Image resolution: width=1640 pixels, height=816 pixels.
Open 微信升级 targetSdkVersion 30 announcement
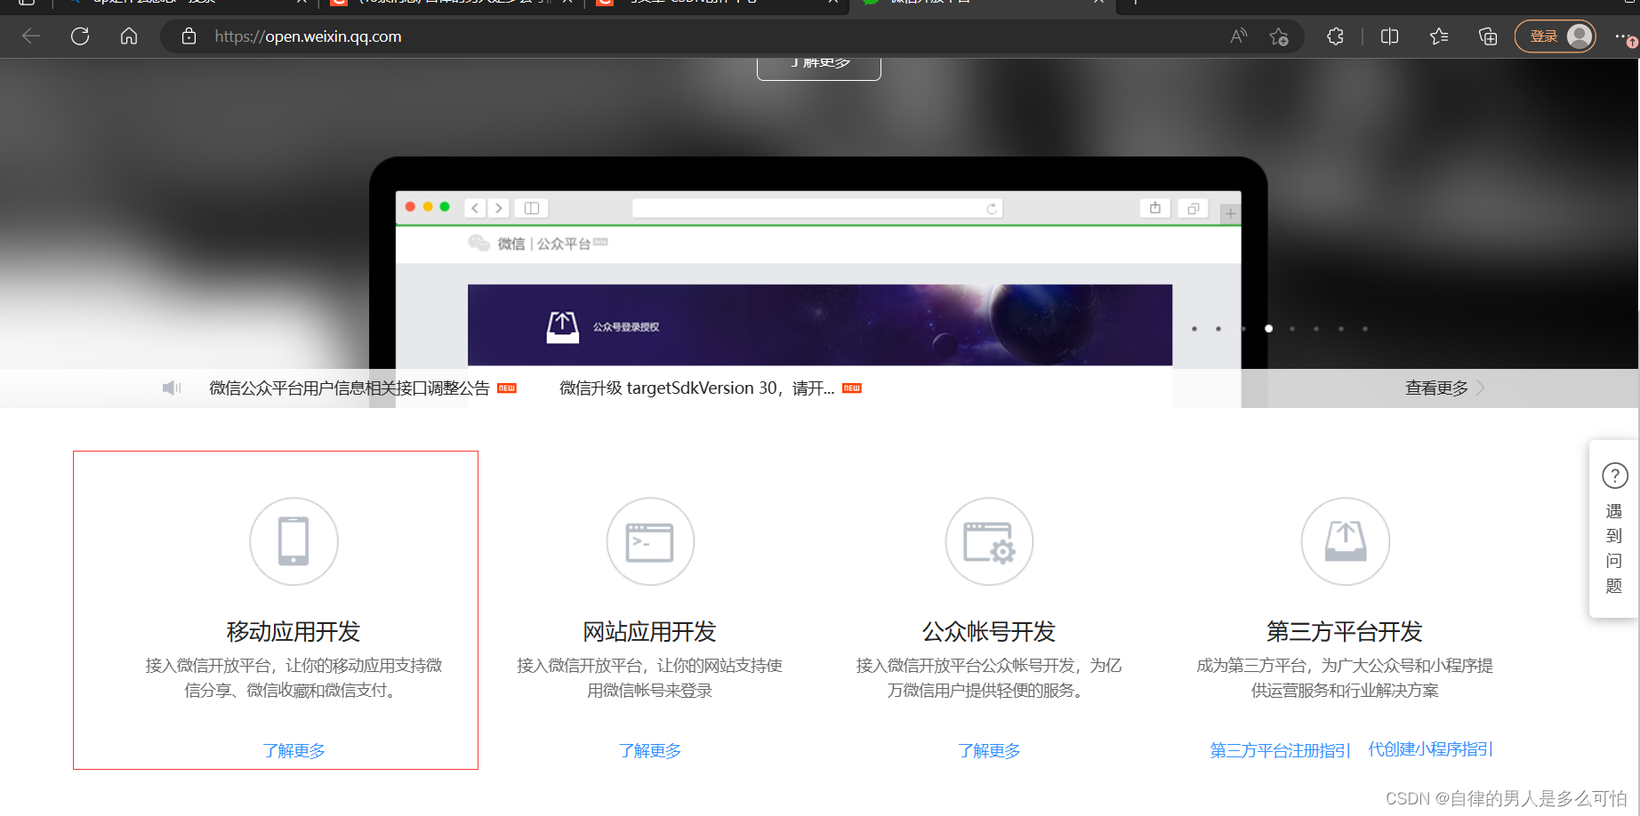point(696,388)
